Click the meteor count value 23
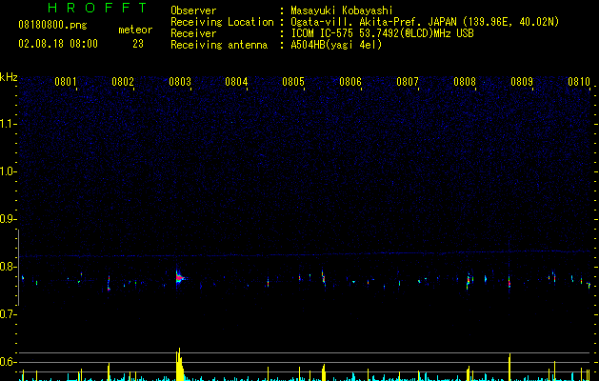Screen dimensions: 599x381 [x=138, y=44]
